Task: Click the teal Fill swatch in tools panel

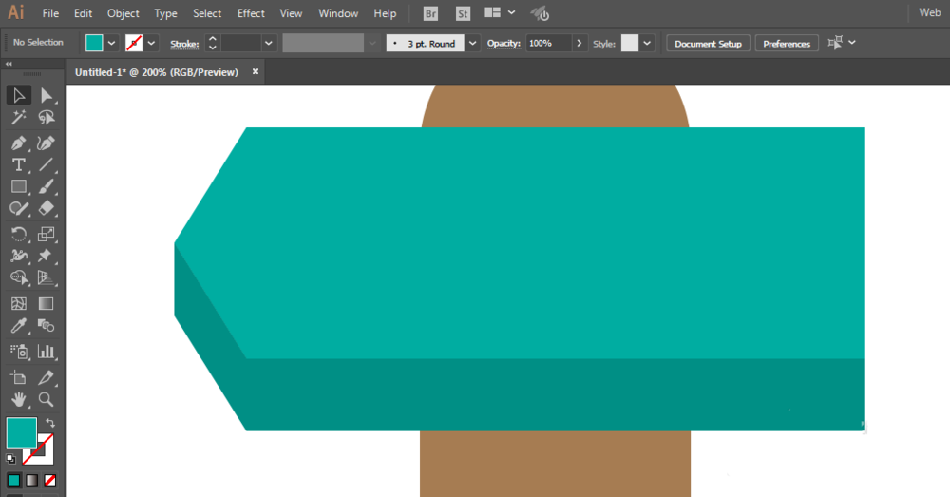Action: click(21, 432)
